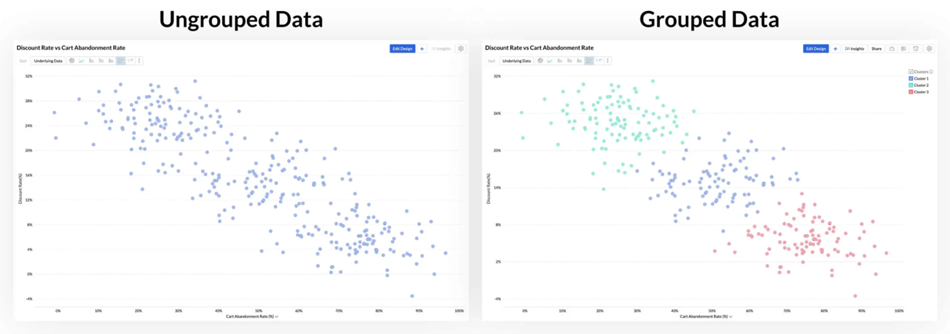Viewport: 950px width, 334px height.
Task: Select scatter chart type in Ungrouped Data toolbar
Action: 121,61
